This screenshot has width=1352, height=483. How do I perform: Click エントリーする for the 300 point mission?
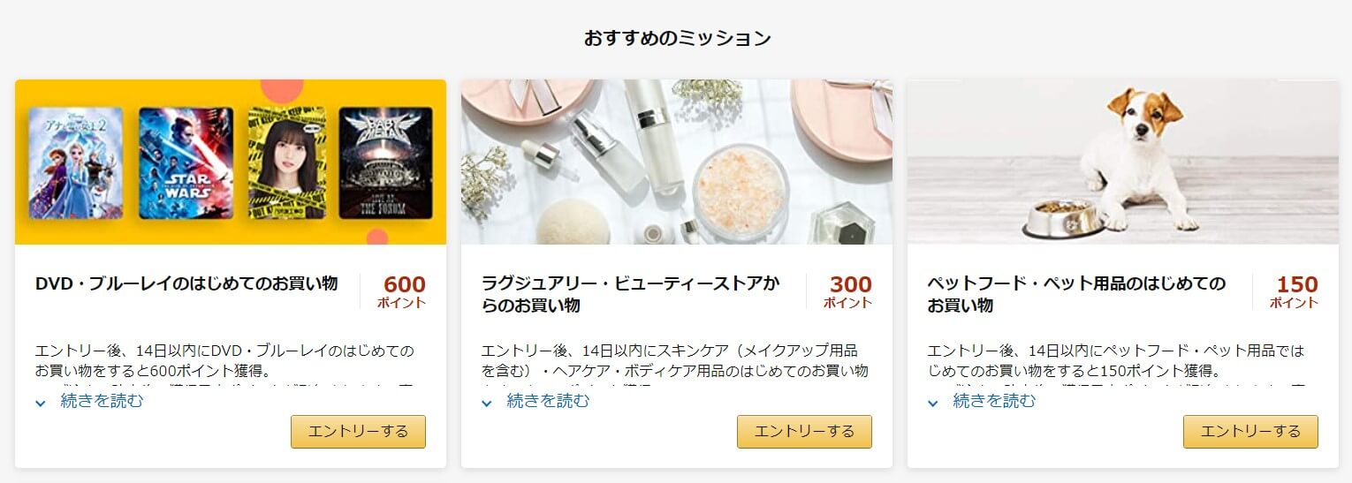pos(804,432)
